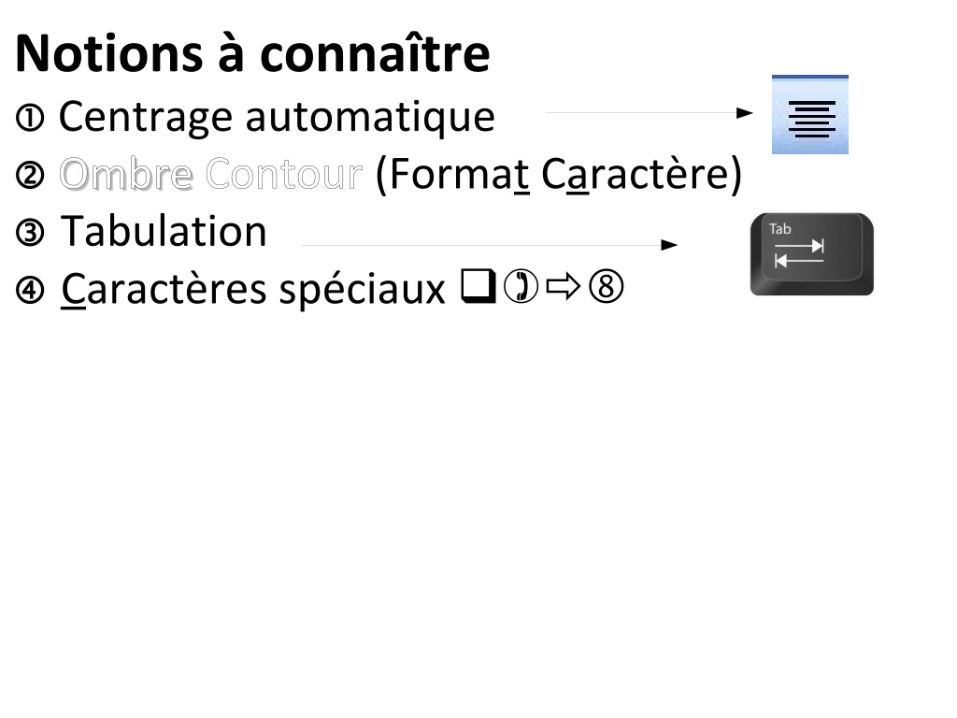The image size is (957, 718).
Task: Click the arrow pointing to the center icon
Action: pos(650,112)
